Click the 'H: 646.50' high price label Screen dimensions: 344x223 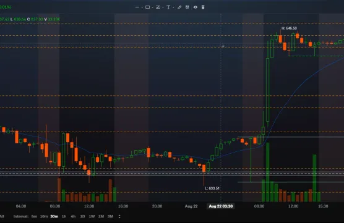point(289,28)
